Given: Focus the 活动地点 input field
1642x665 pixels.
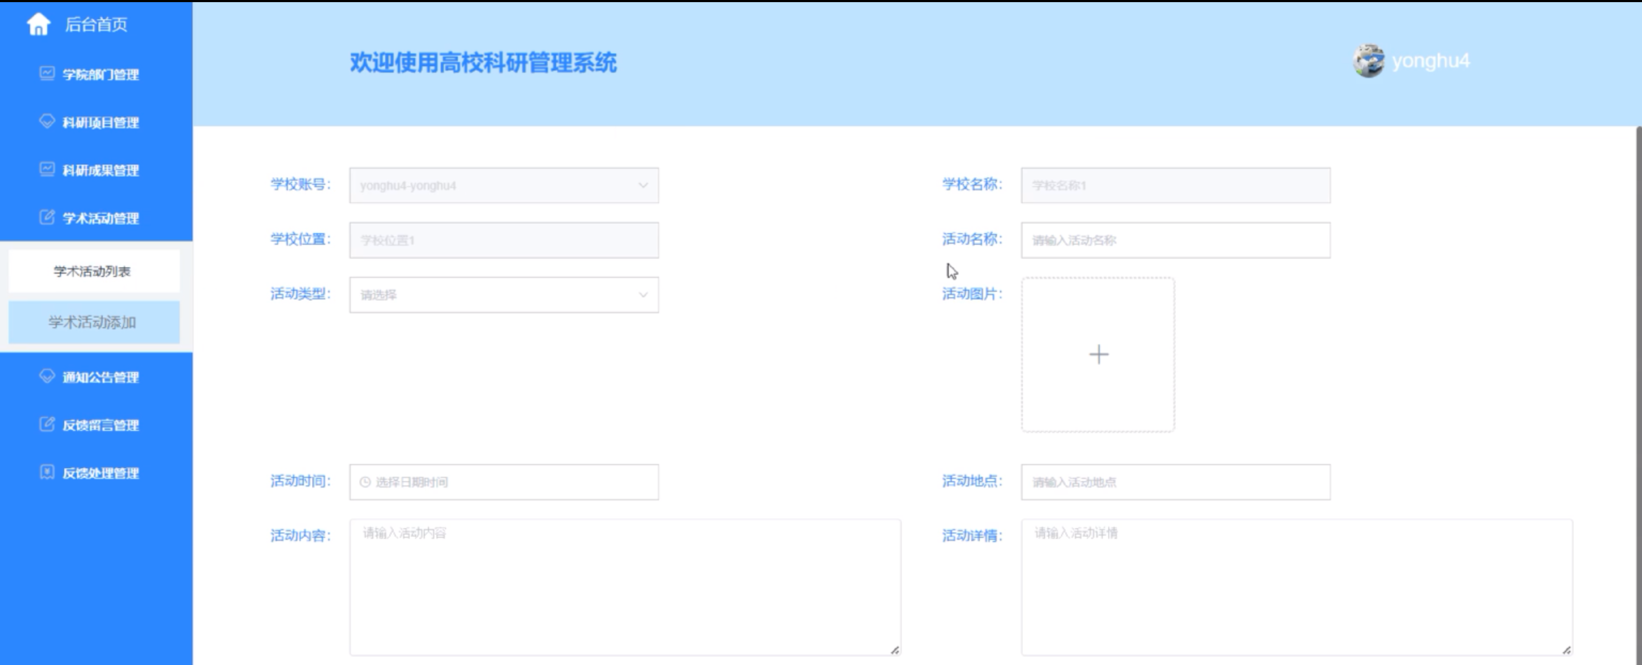Looking at the screenshot, I should pyautogui.click(x=1175, y=482).
